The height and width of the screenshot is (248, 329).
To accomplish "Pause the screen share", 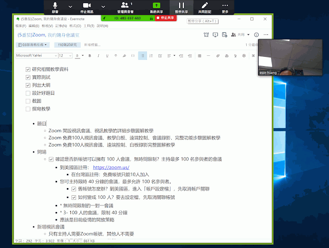I will [181, 8].
